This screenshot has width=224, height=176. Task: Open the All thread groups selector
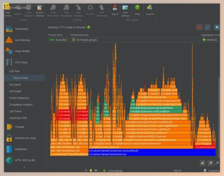click(x=135, y=40)
